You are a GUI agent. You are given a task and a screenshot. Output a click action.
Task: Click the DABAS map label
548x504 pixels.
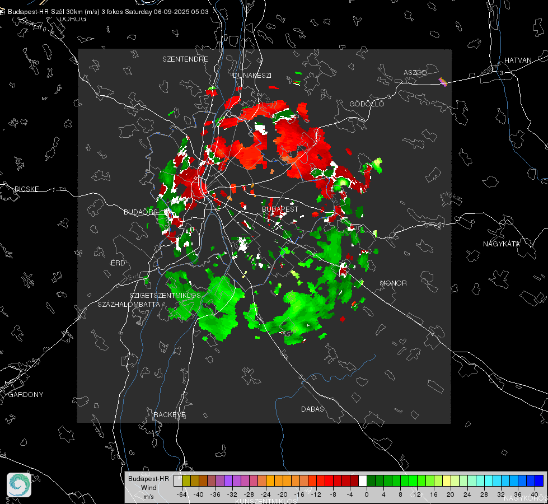click(312, 409)
